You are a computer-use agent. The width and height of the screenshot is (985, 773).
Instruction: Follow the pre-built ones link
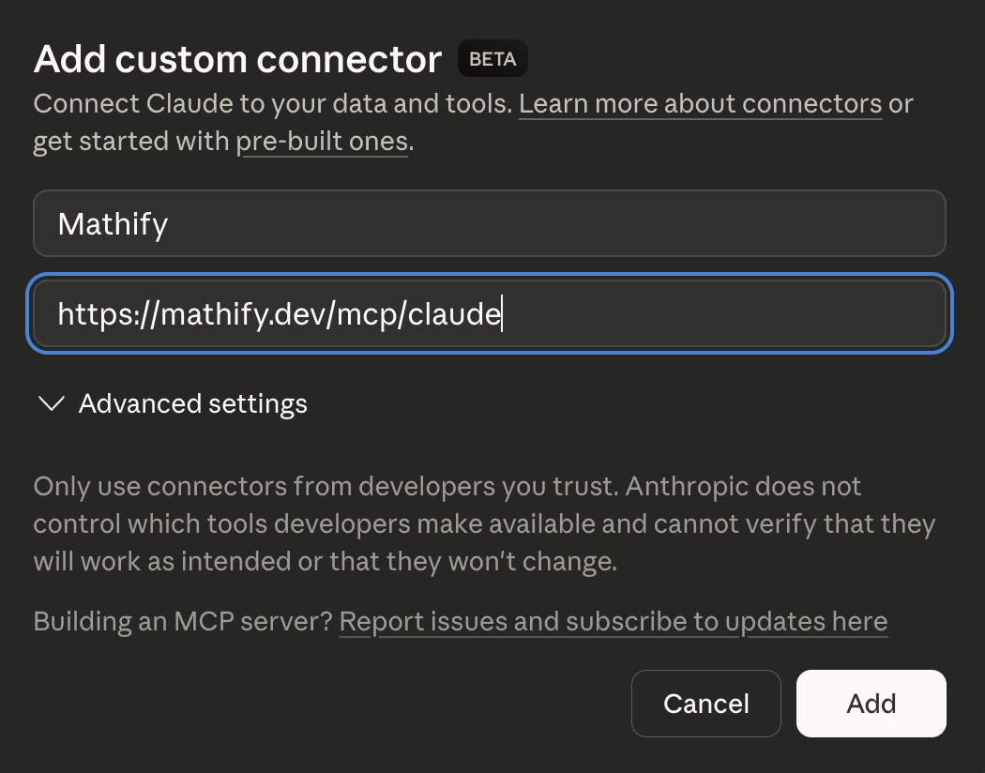tap(322, 142)
